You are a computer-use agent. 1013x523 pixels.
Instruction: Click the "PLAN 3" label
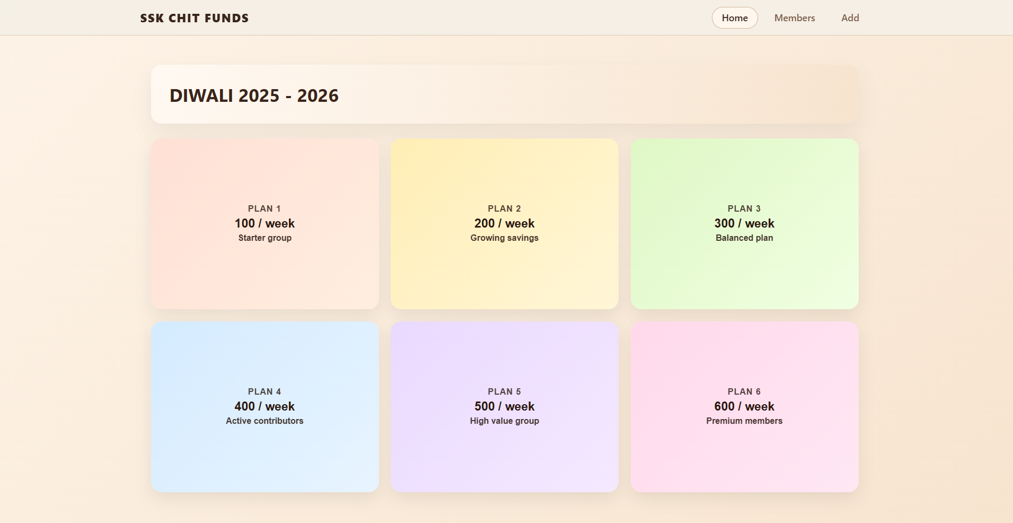click(x=744, y=208)
